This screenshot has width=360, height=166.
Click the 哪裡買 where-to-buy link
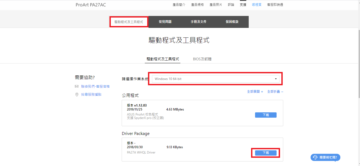point(257,5)
